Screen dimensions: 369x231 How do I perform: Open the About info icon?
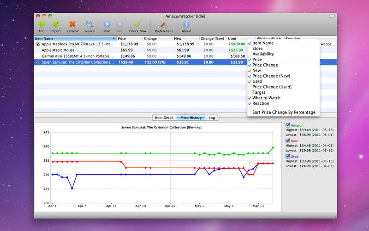186,24
